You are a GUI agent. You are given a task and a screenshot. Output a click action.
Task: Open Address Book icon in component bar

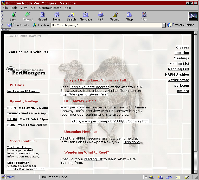pyautogui.click(x=178, y=177)
